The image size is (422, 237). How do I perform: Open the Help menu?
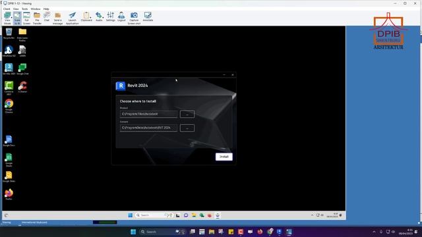click(46, 9)
